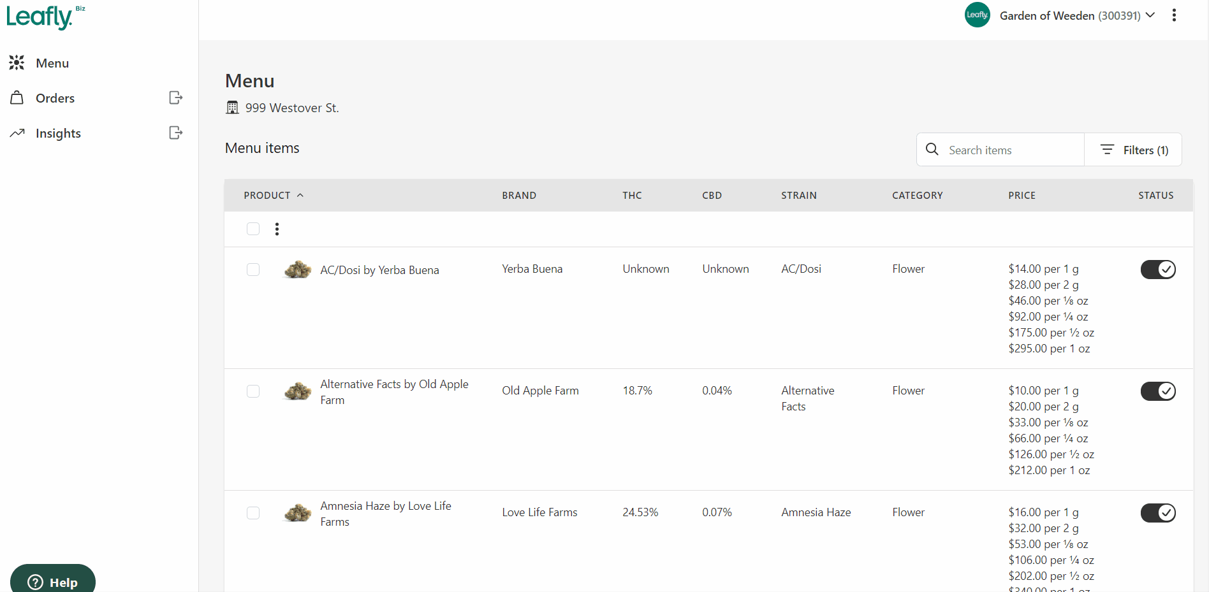Click the Leafly avatar badge in header
Screen dimensions: 1209x592
(977, 15)
